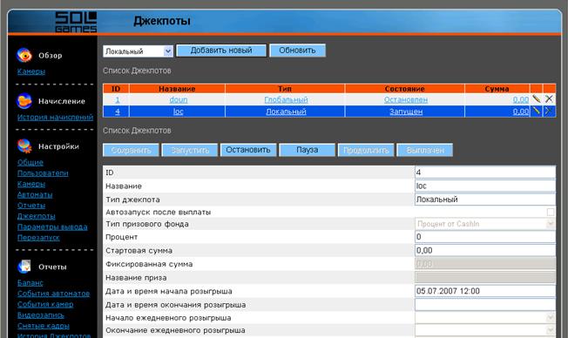The height and width of the screenshot is (338, 568).
Task: Click Дата и время начала розыгрыша field
Action: (x=485, y=291)
